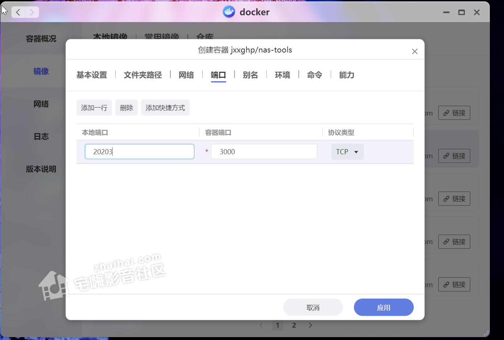Viewport: 504px width, 340px height.
Task: Click the docker whale logo icon
Action: point(229,12)
